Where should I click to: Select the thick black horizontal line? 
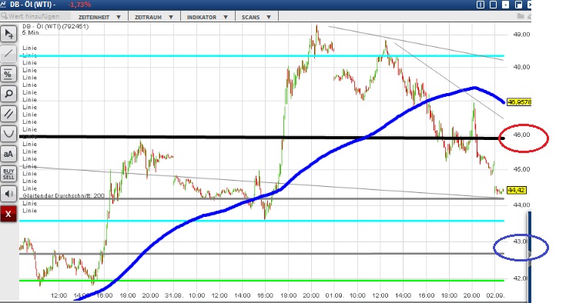263,138
